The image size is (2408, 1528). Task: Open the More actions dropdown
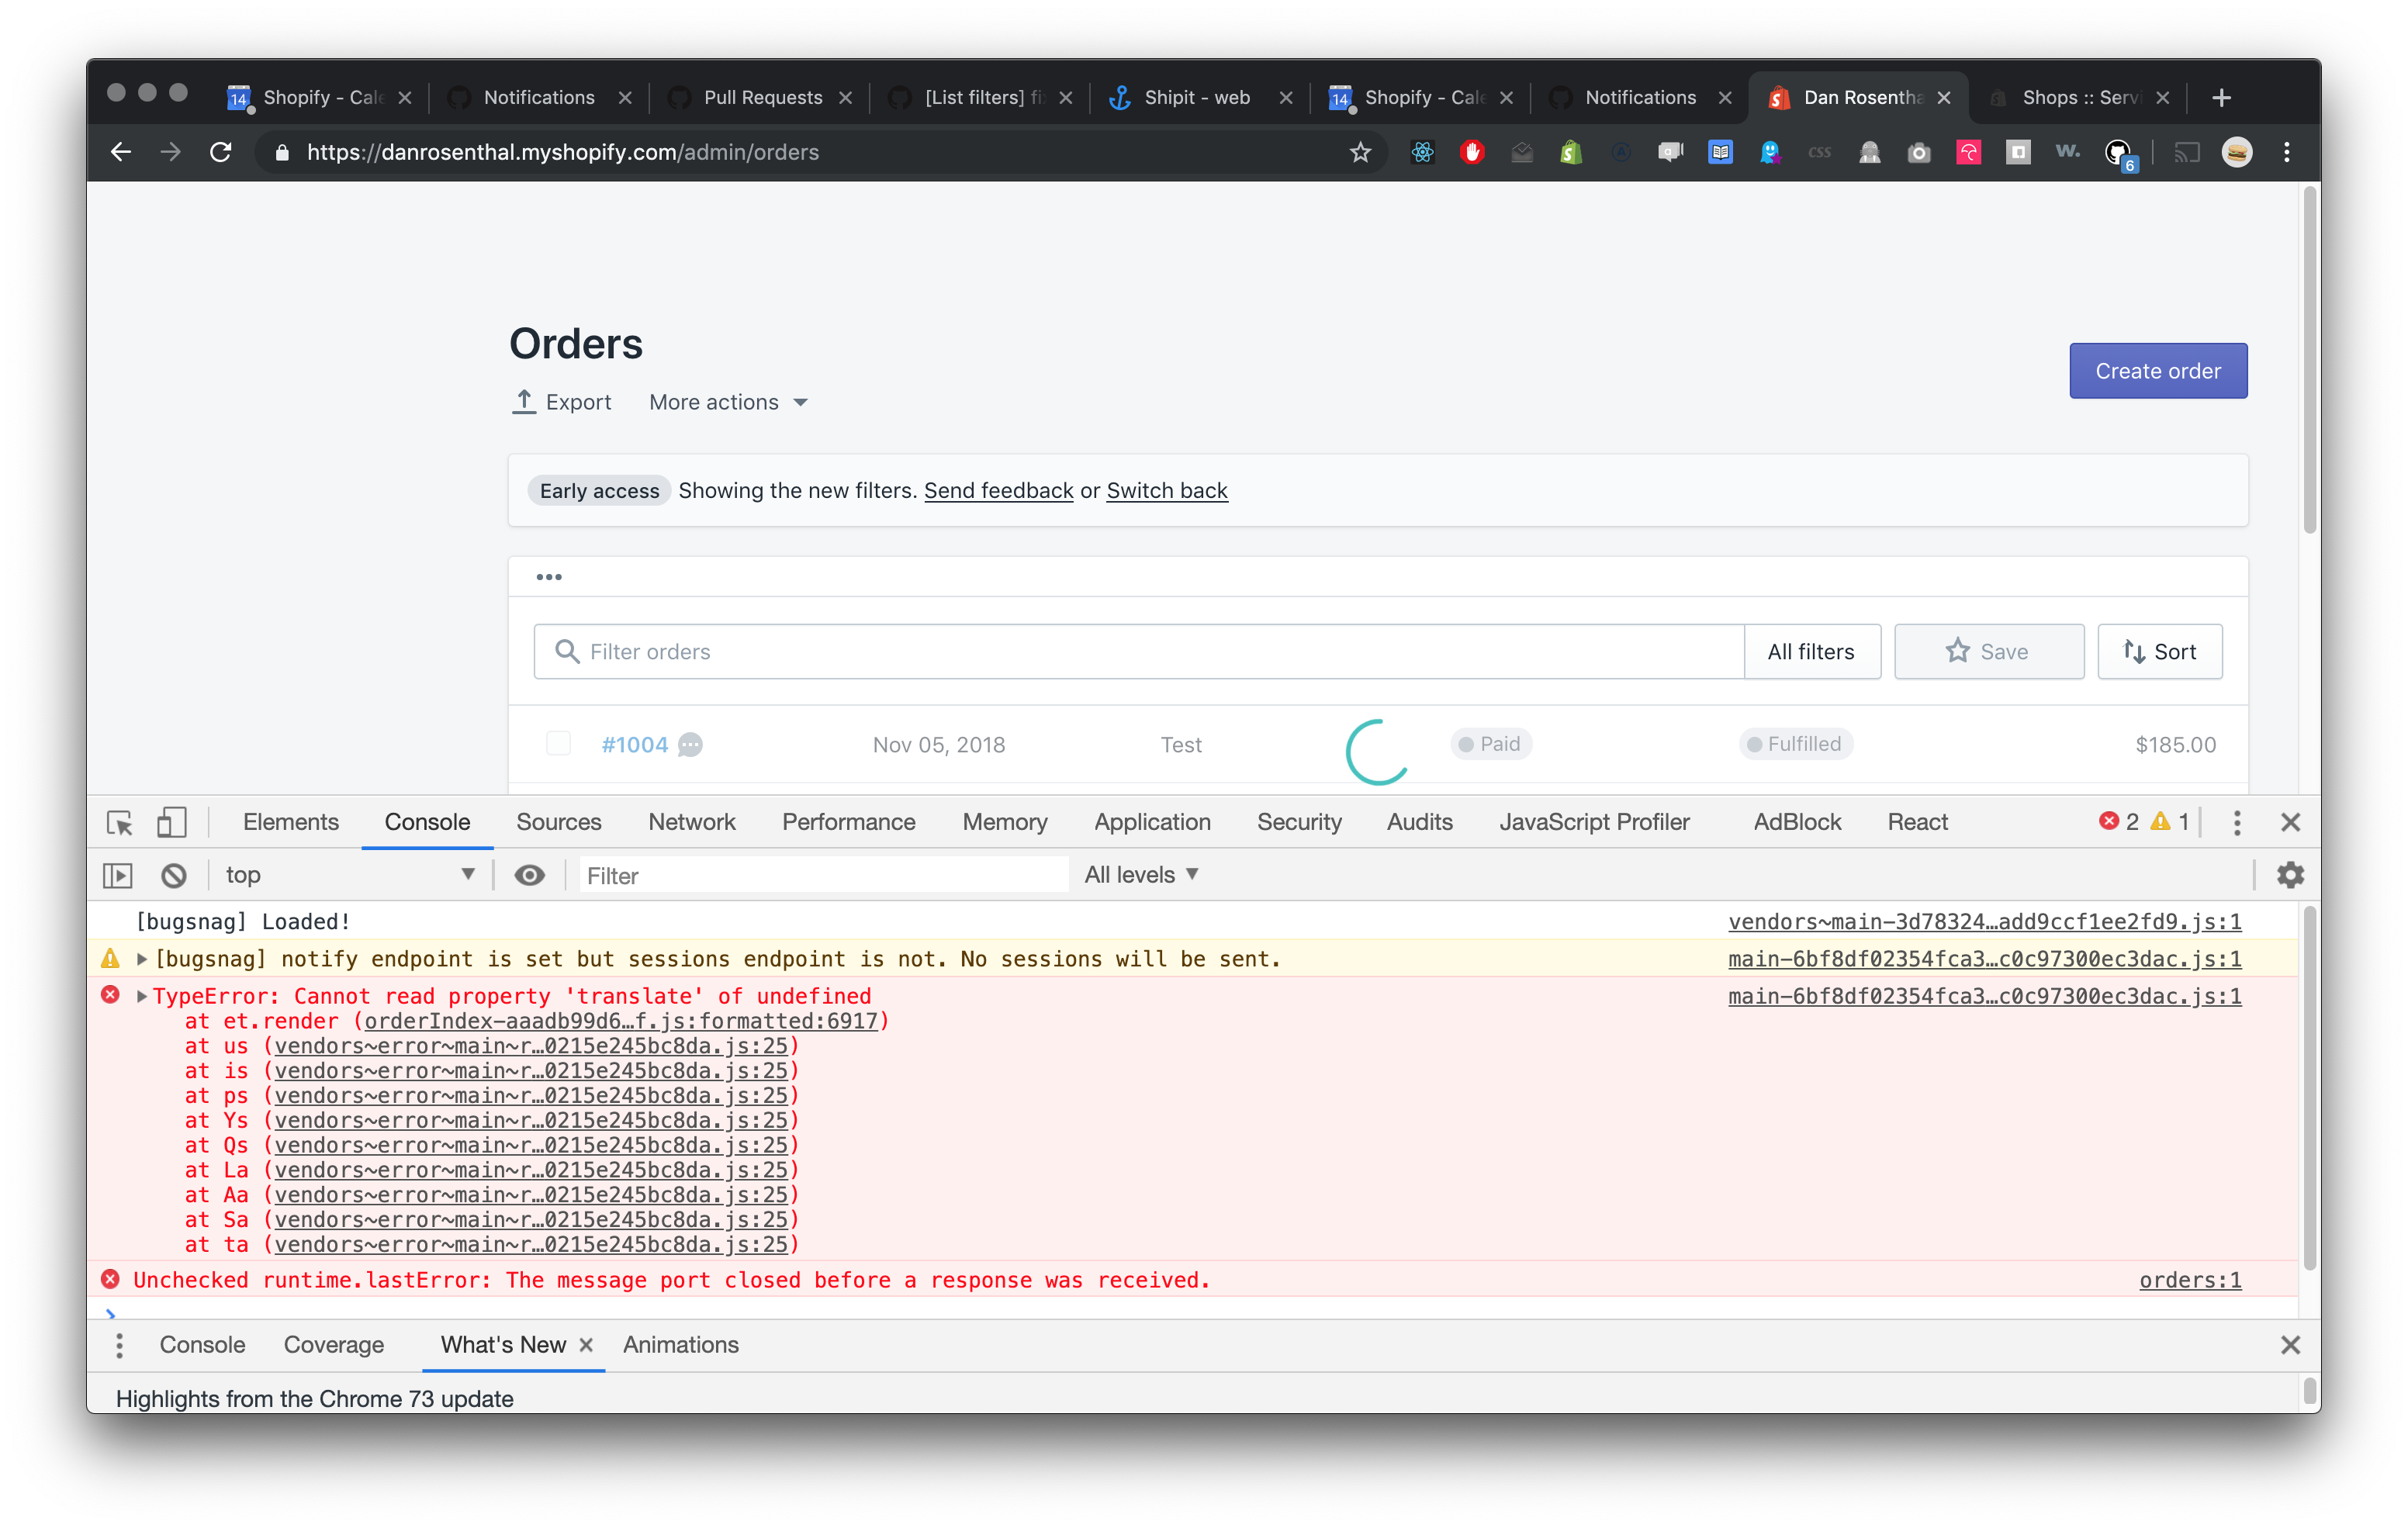point(728,401)
